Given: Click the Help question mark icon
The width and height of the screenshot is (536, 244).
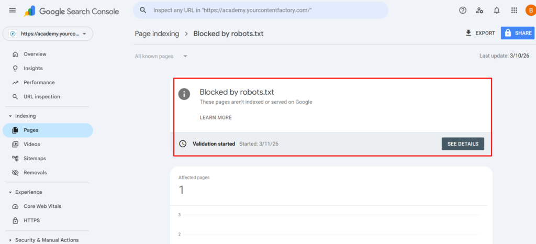Looking at the screenshot, I should [463, 10].
